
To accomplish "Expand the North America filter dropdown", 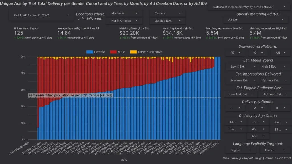I will click(124, 21).
